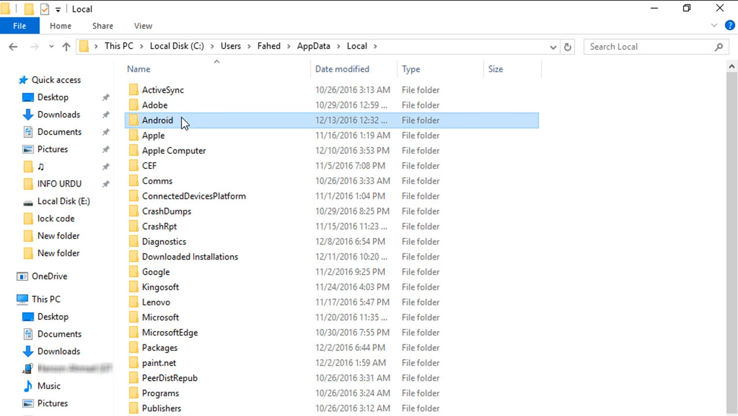
Task: Open Desktop under Quick access
Action: [53, 98]
